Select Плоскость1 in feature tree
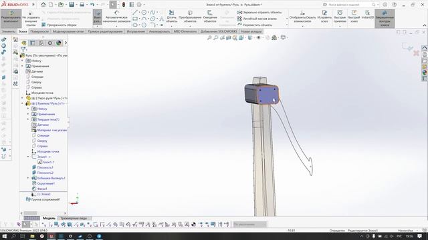This screenshot has width=428, height=240. pos(42,167)
